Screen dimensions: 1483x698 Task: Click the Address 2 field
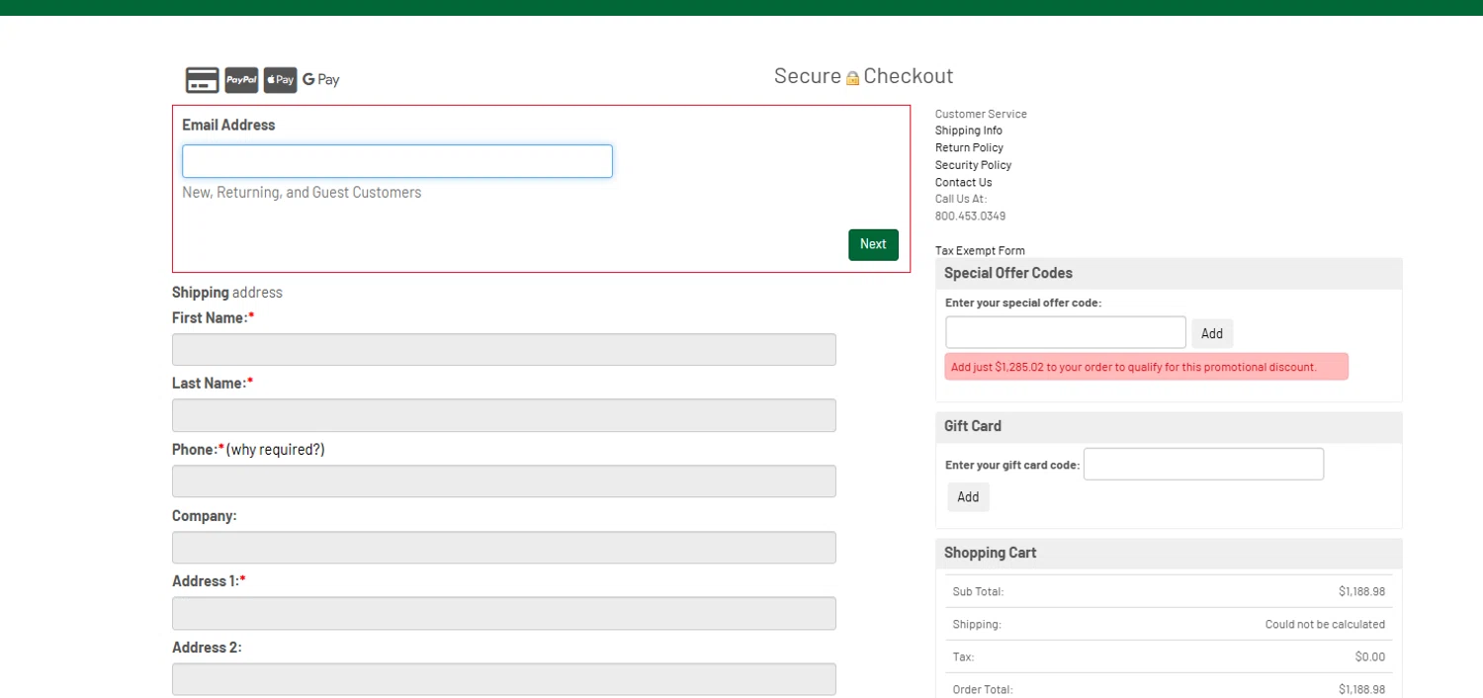pos(504,679)
